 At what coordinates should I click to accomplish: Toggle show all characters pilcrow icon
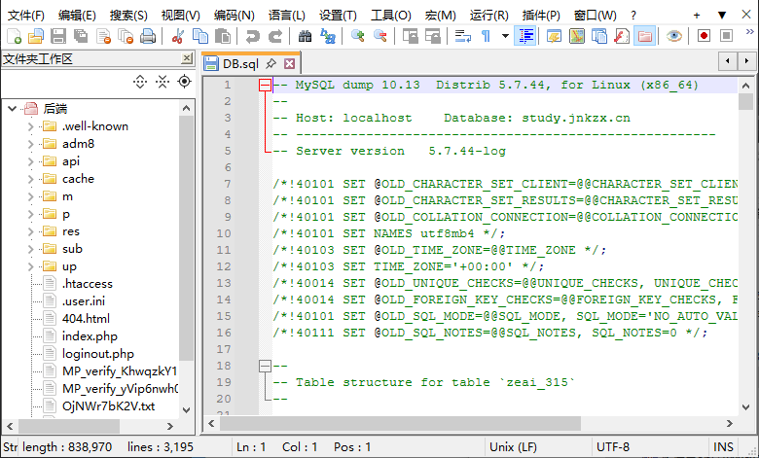[x=486, y=36]
